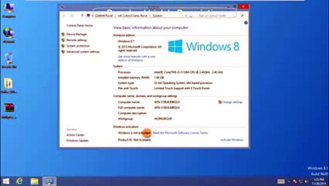Image resolution: width=329 pixels, height=186 pixels.
Task: Click the Back navigation arrow
Action: (64, 16)
